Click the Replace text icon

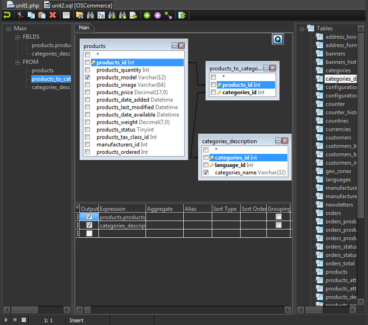coord(101,16)
